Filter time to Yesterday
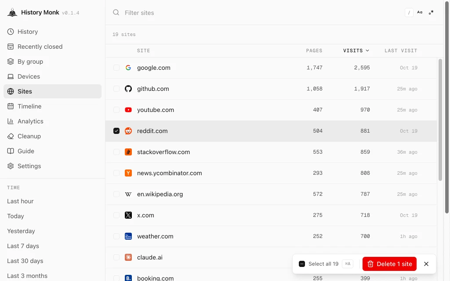450x281 pixels. [x=21, y=231]
